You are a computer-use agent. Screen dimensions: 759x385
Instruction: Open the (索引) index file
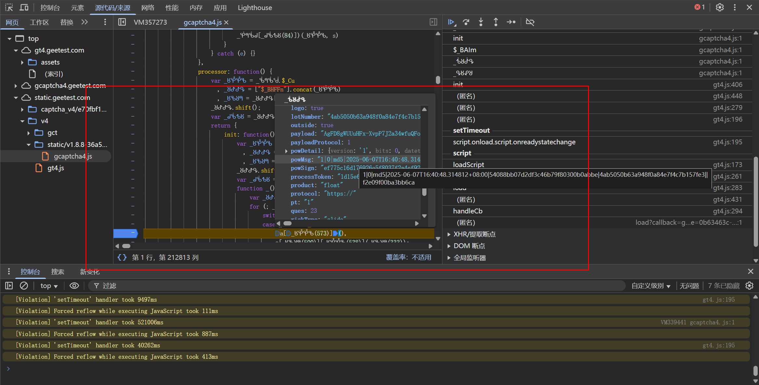coord(54,74)
